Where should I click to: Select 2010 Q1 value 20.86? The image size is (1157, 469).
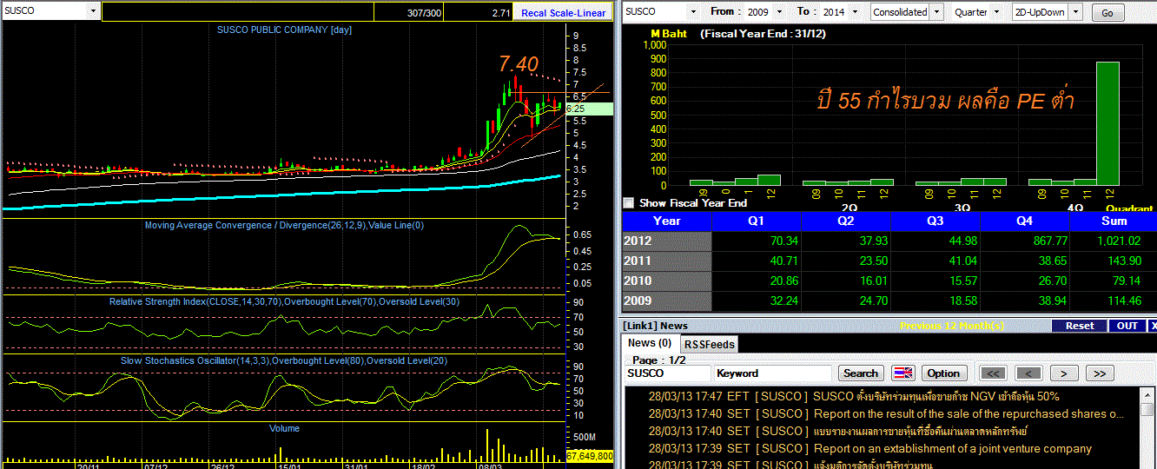(757, 281)
